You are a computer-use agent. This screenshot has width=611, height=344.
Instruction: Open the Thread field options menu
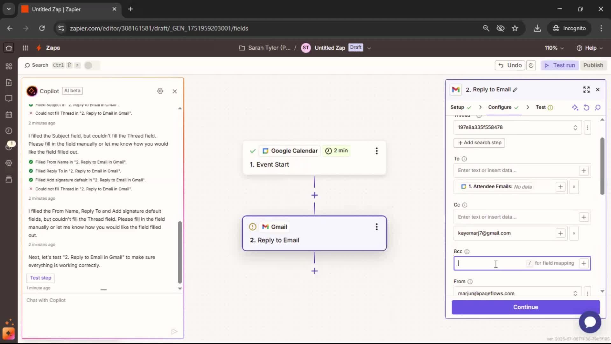pos(587,127)
